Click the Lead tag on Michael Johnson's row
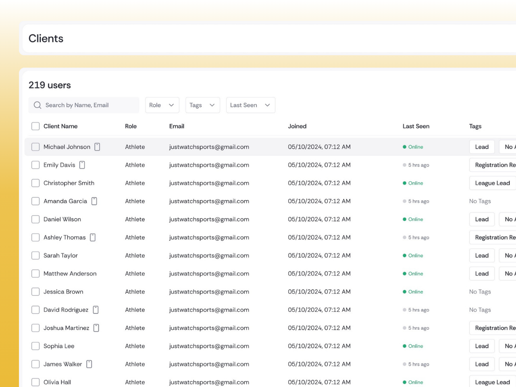The height and width of the screenshot is (387, 516). 482,147
